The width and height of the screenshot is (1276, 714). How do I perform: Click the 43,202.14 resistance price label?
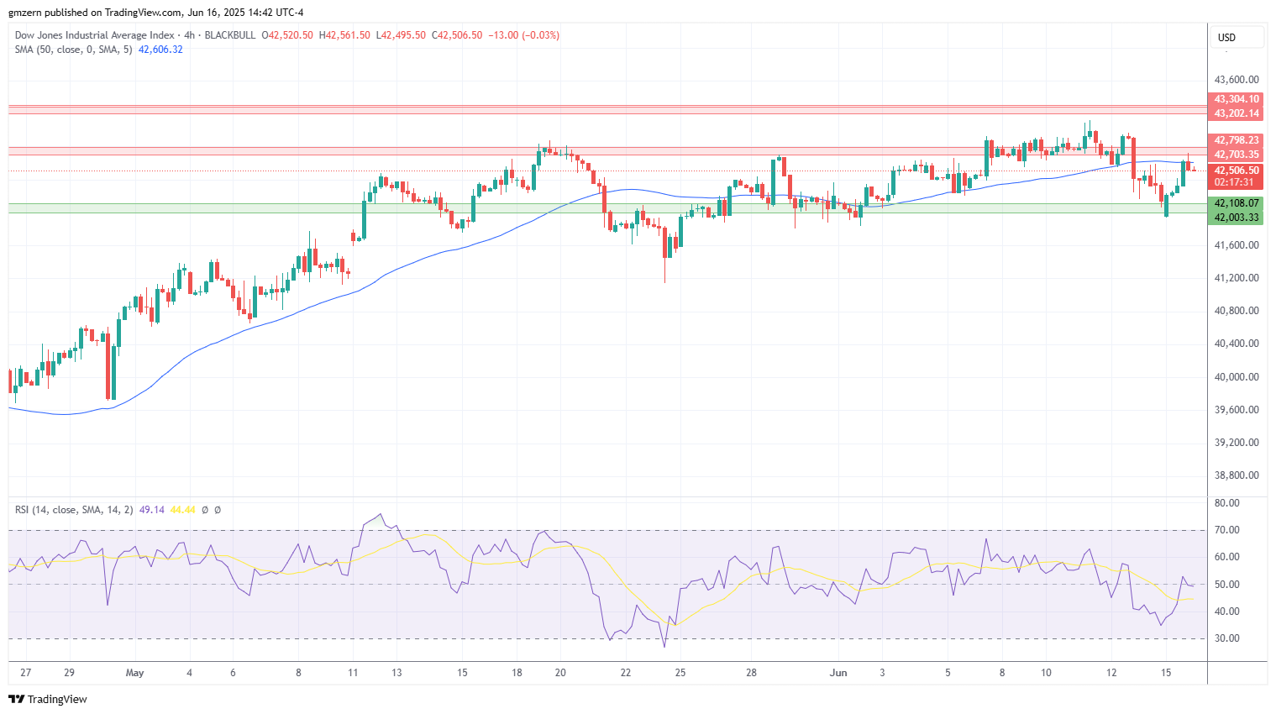click(1237, 113)
